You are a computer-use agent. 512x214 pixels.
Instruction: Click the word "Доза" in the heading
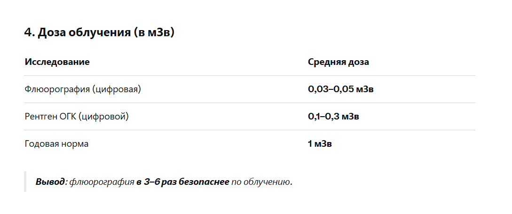tap(51, 32)
